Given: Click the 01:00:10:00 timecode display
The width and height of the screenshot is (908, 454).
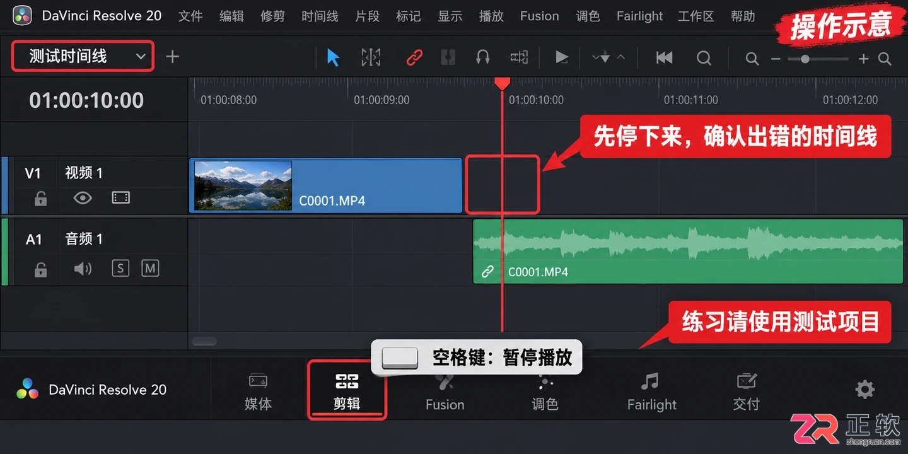Looking at the screenshot, I should coord(86,100).
